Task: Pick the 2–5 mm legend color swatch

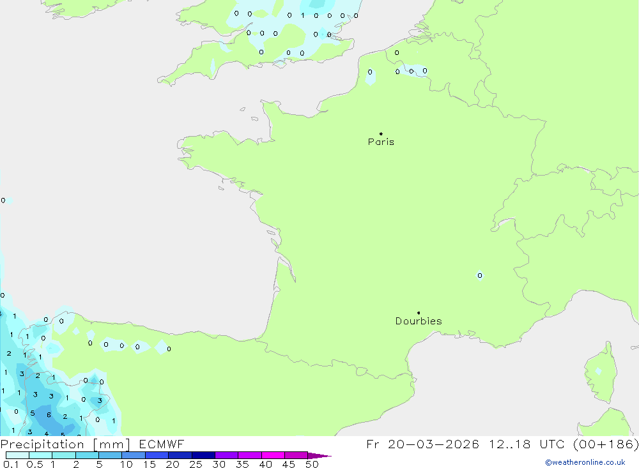Action: click(87, 456)
